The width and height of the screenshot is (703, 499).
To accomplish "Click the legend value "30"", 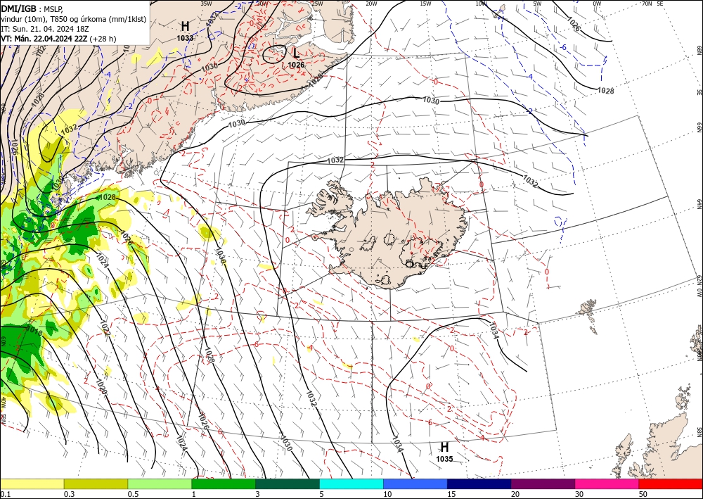I will point(580,494).
